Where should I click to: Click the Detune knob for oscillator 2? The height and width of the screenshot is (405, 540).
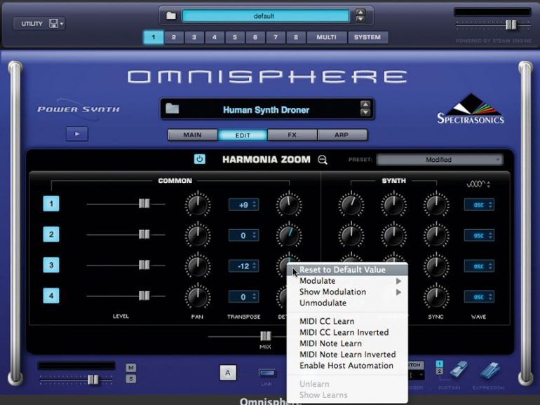click(x=289, y=235)
